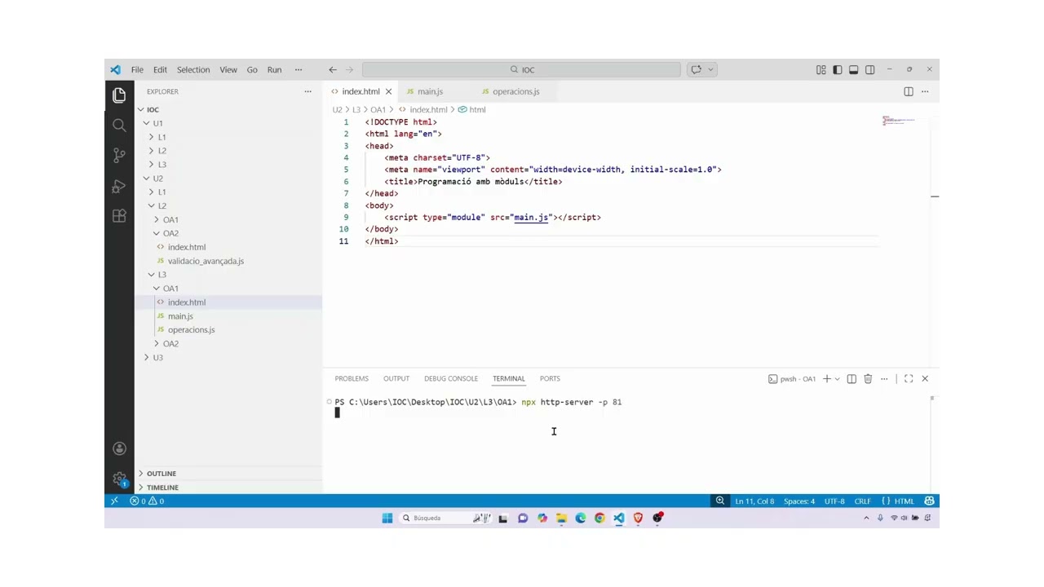
Task: Open the Copilot status icon in status bar
Action: click(x=929, y=501)
